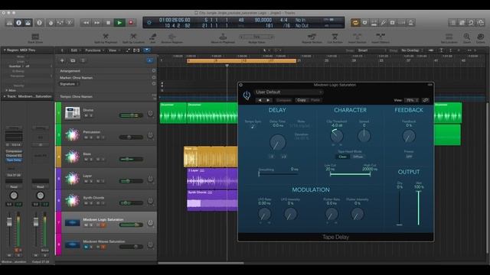Click Insert Silence tool

[x=381, y=38]
